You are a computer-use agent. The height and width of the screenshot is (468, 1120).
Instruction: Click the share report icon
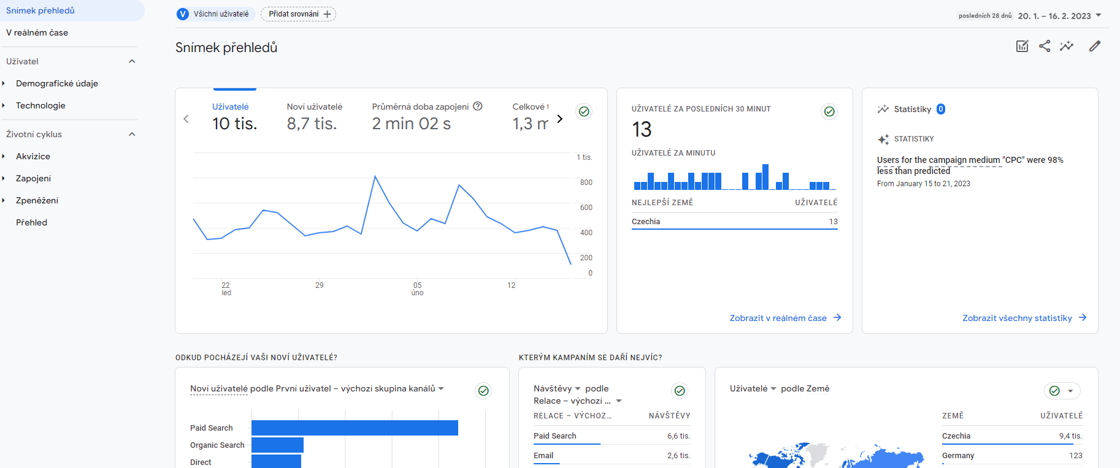point(1045,46)
